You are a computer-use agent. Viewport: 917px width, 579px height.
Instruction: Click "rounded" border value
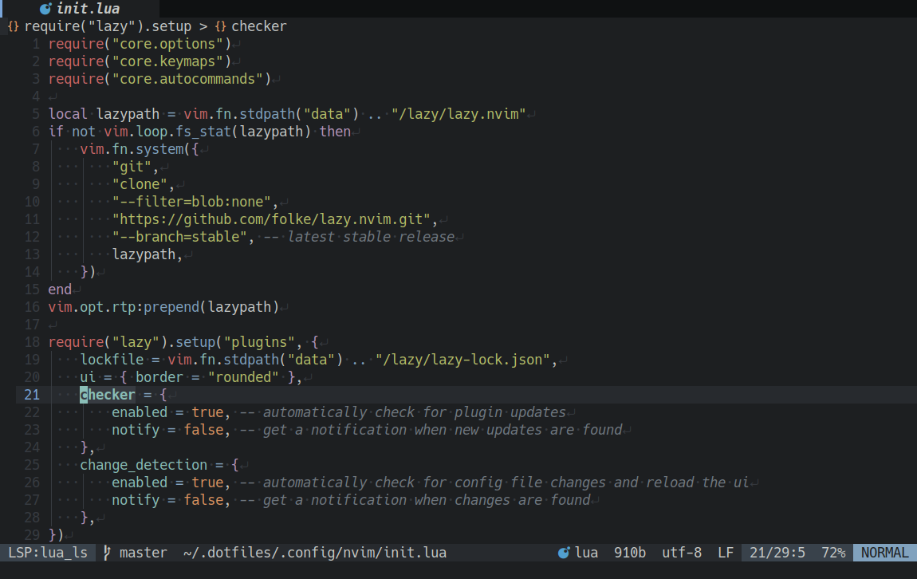click(243, 377)
